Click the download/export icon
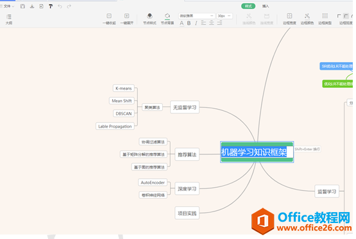 tap(32, 6)
